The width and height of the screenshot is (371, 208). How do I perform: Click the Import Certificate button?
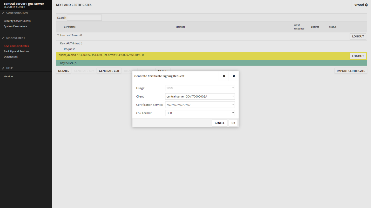[x=350, y=71]
